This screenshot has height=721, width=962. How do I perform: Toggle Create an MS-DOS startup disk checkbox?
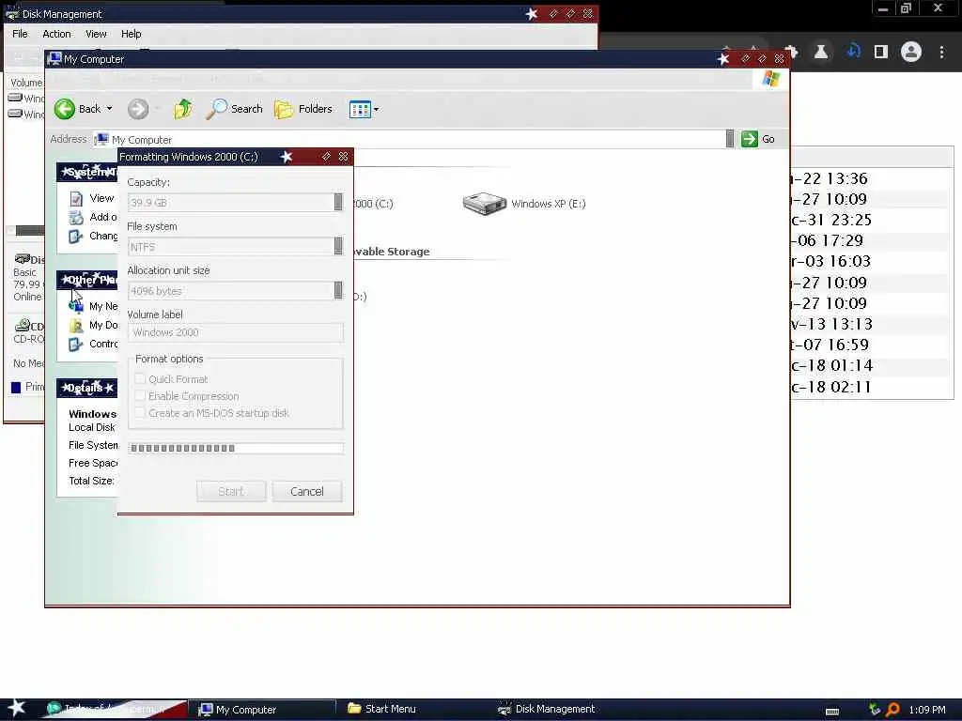click(x=141, y=413)
